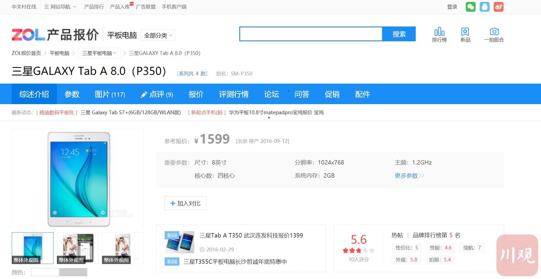The image size is (541, 279).
Task: Switch to the 报价 tab
Action: pos(196,94)
